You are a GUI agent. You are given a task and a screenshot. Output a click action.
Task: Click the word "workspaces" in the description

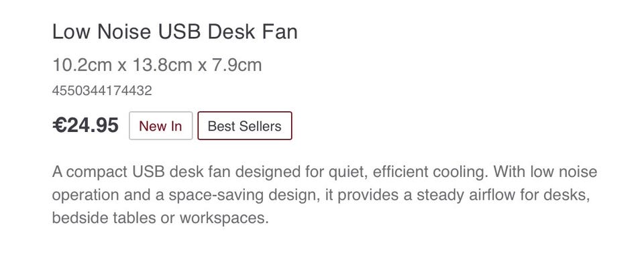(222, 218)
